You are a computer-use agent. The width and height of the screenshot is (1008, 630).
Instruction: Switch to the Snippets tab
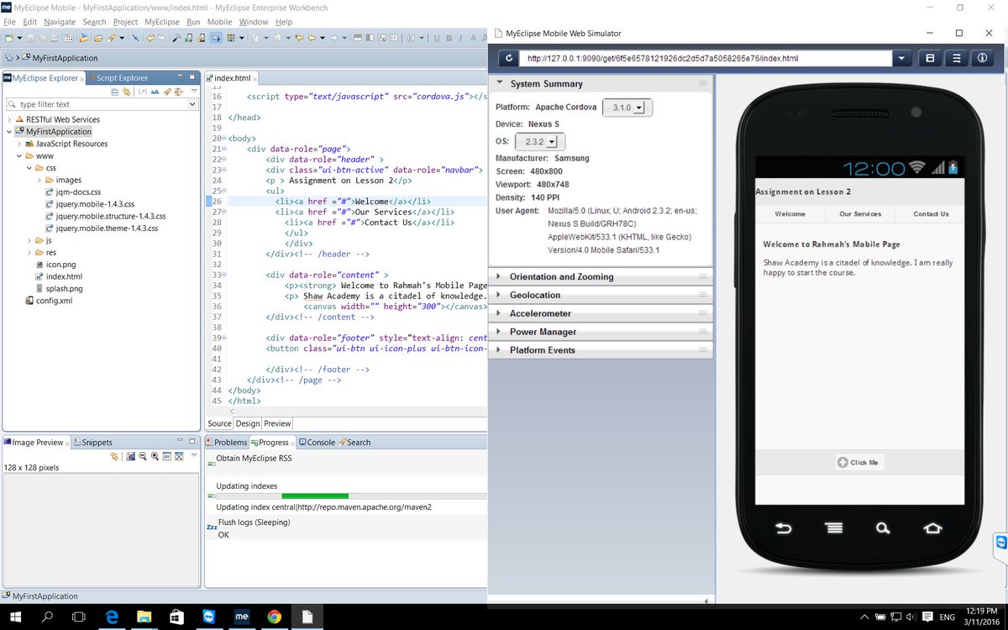click(x=92, y=443)
